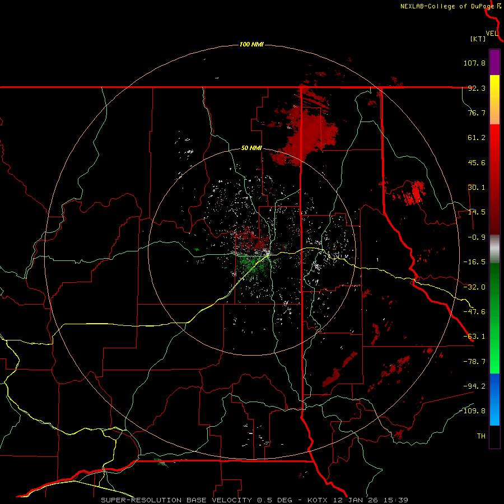Click the 45.6 velocity scale value
Viewport: 504px width, 504px height.
(x=477, y=162)
